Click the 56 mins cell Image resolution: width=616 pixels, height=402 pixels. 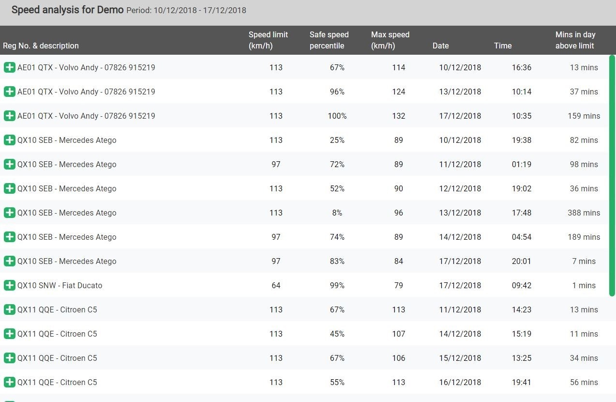pos(584,382)
